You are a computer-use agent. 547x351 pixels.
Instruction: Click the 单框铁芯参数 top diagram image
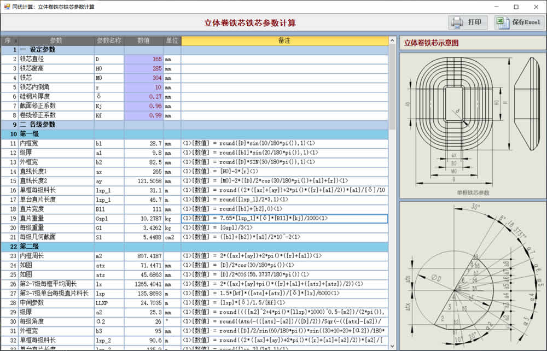point(473,126)
